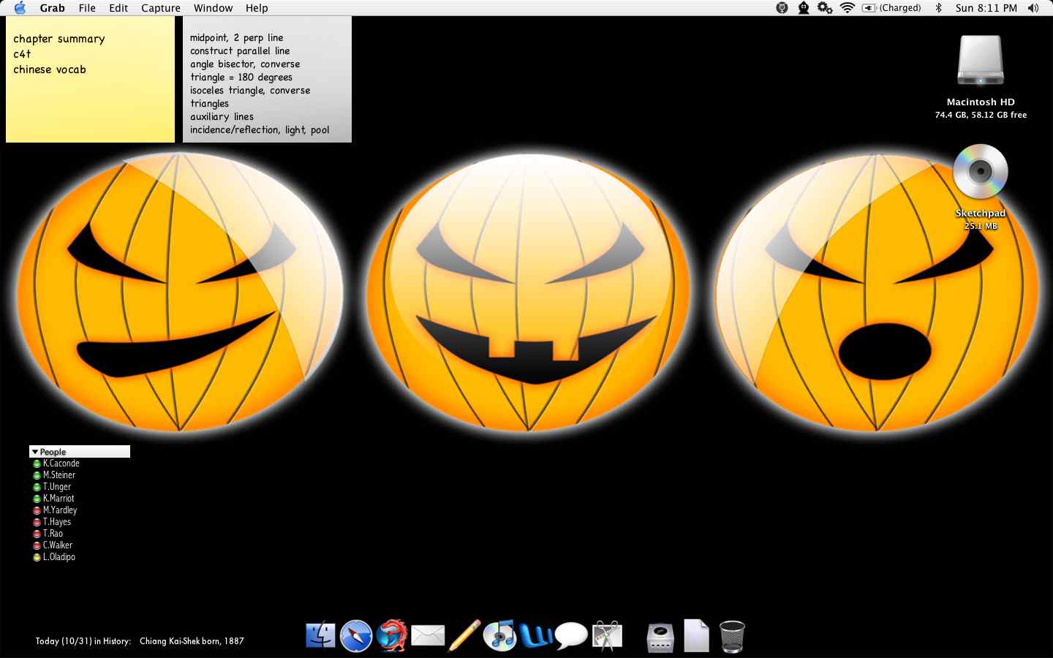Image resolution: width=1053 pixels, height=658 pixels.
Task: Open the Trash in the dock
Action: 732,636
